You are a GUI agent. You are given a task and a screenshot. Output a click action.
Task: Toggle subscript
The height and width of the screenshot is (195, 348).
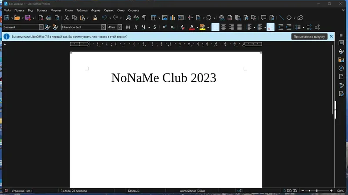[x=172, y=27]
